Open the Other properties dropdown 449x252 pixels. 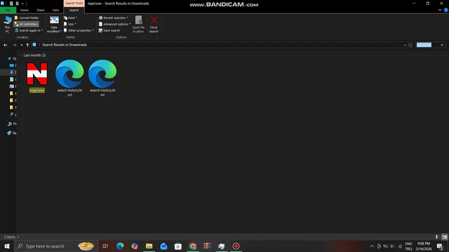coord(79,30)
